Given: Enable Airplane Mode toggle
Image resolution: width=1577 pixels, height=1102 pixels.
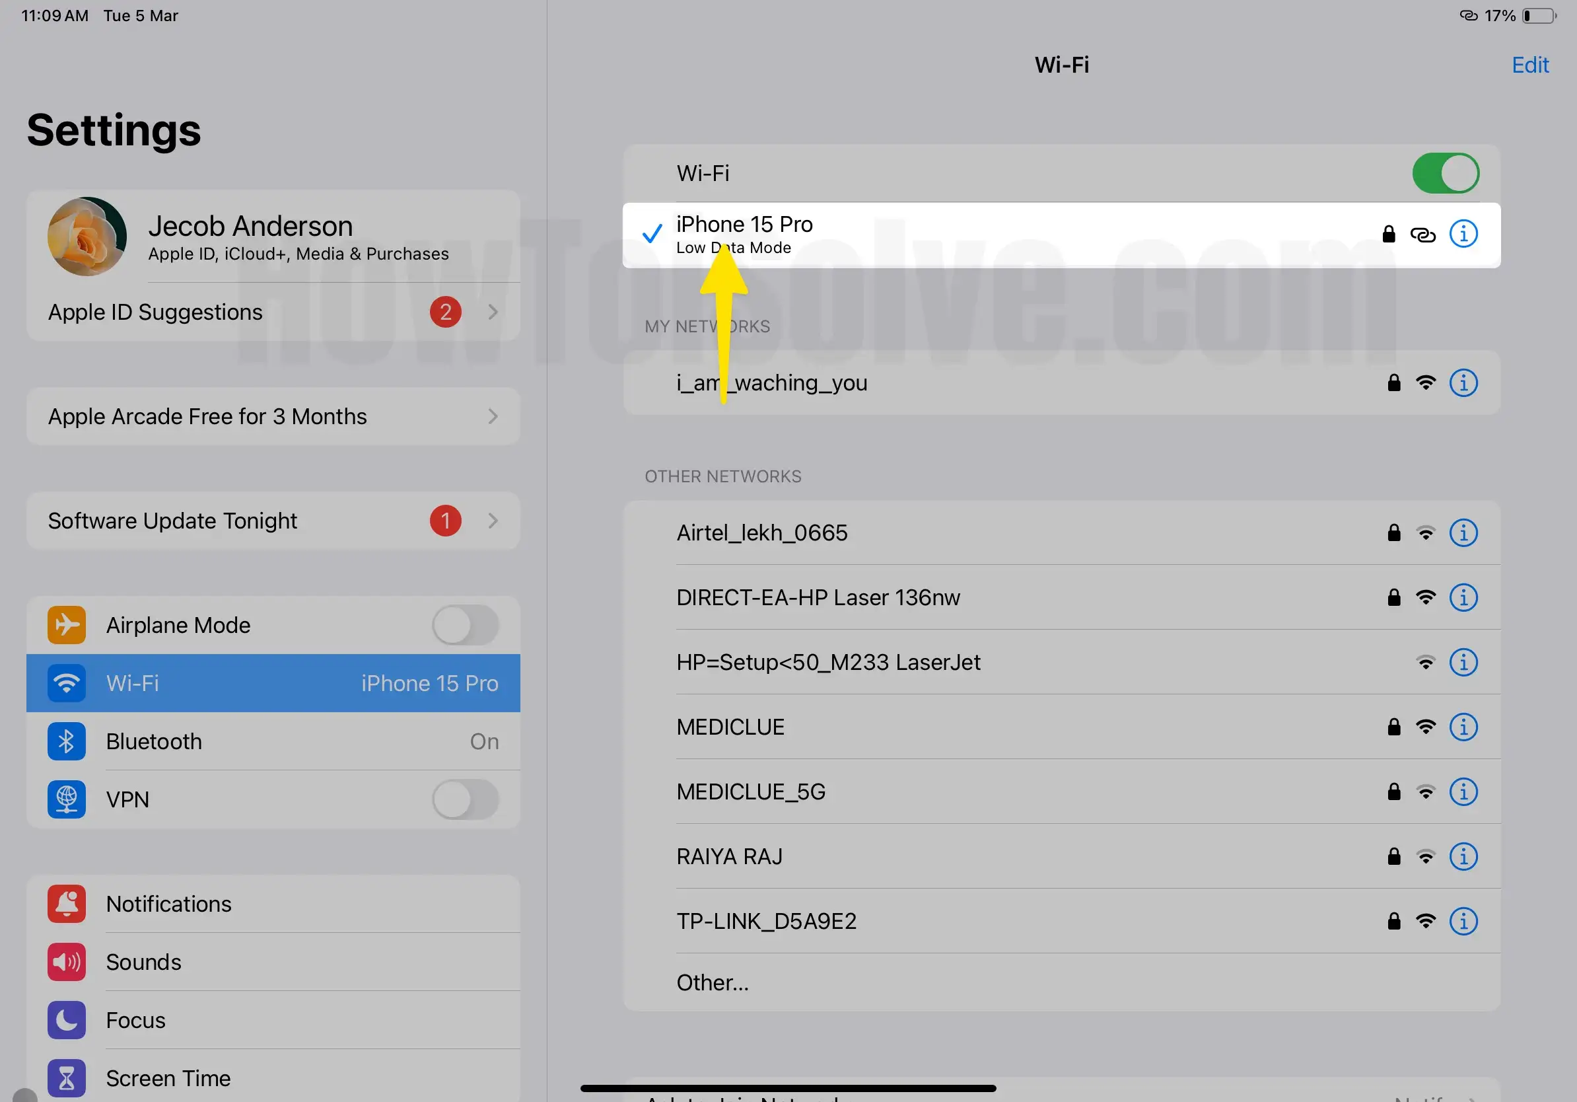Looking at the screenshot, I should [465, 625].
